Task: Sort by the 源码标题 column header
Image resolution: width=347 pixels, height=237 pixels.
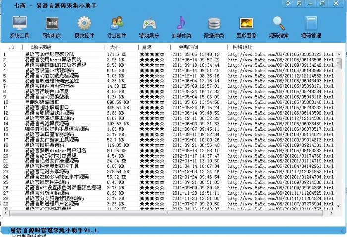Action: [41, 47]
